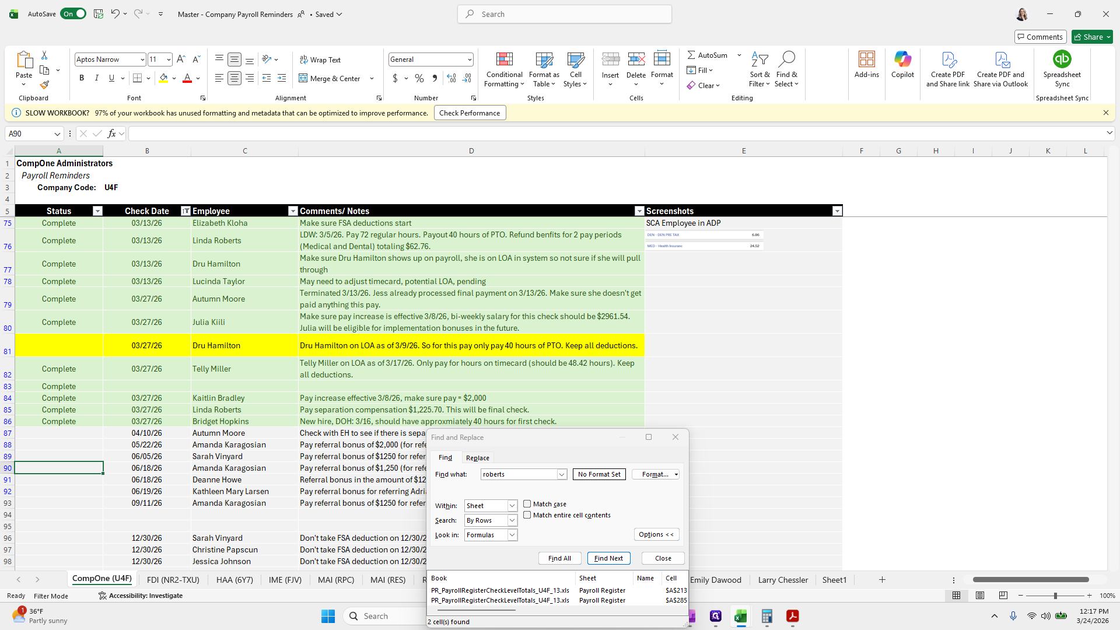The width and height of the screenshot is (1120, 630).
Task: Toggle the AutoSave switch
Action: [x=74, y=14]
